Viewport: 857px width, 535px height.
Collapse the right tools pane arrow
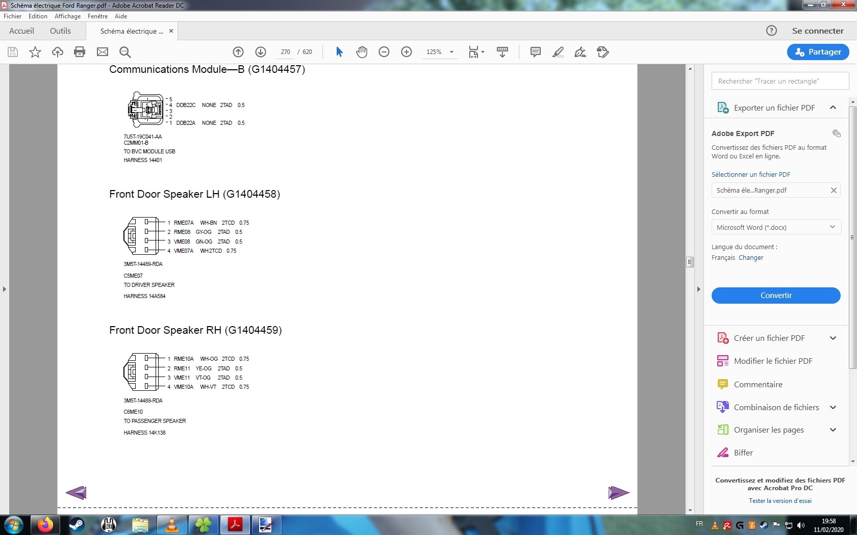(699, 289)
